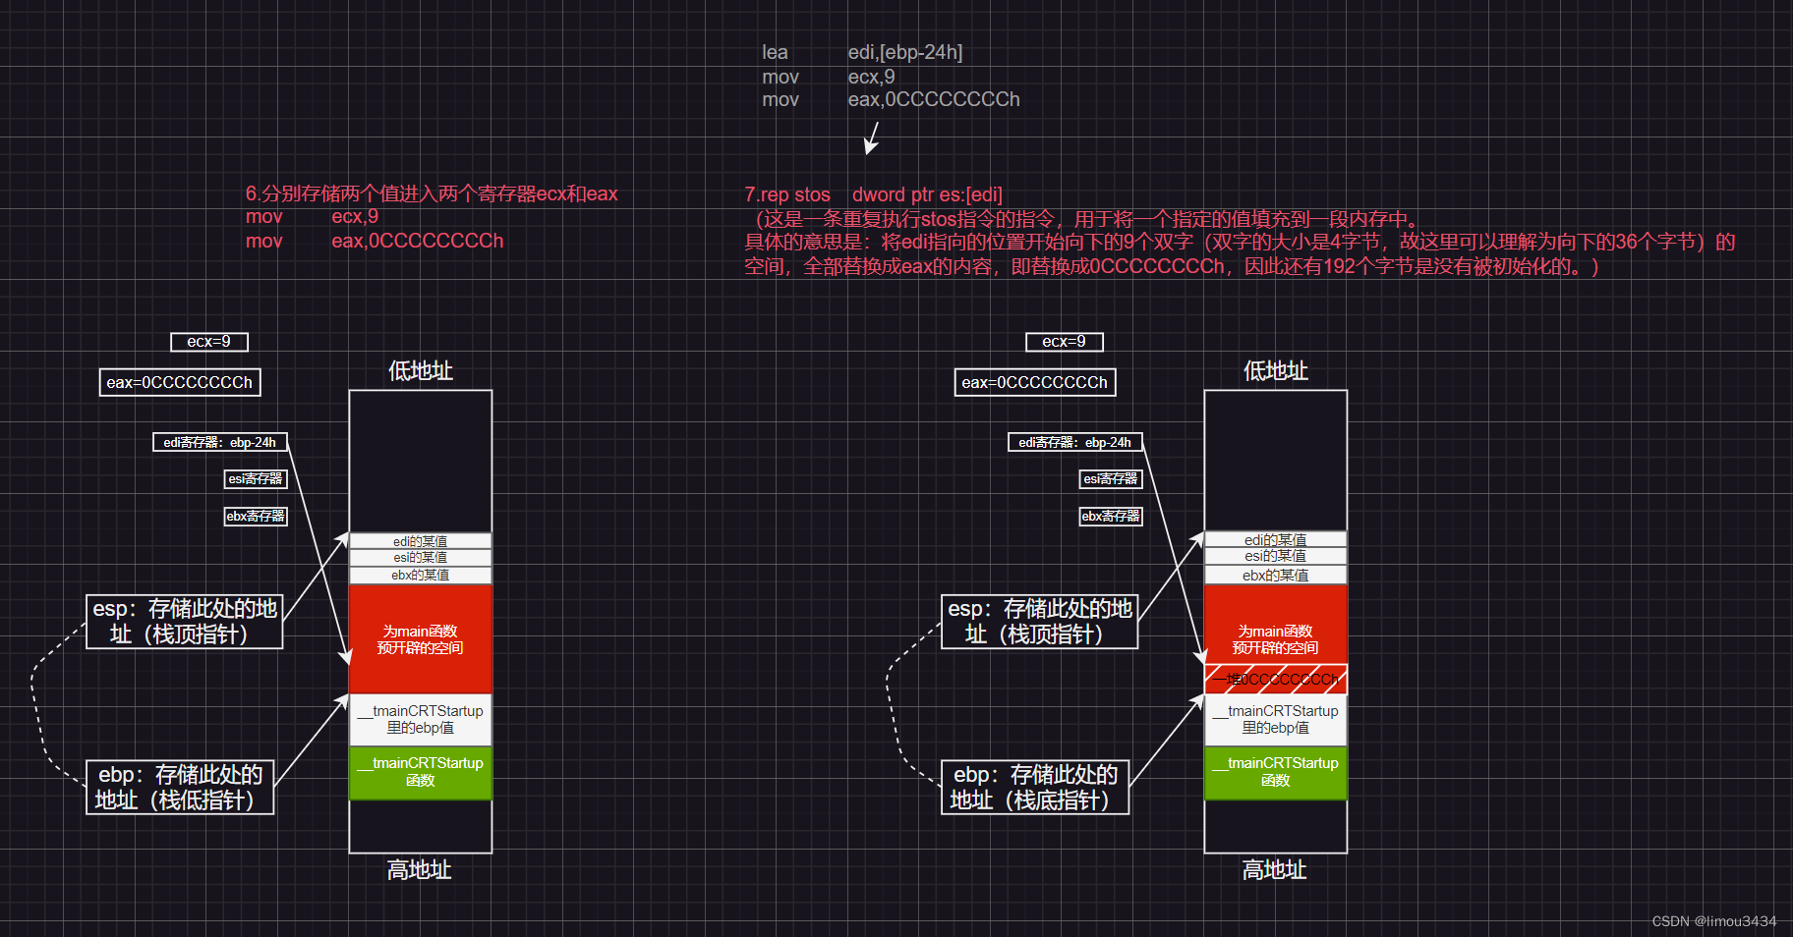The image size is (1793, 937).
Task: Select green '__tmainCRTStartup函数' block in step 7 diagram
Action: pyautogui.click(x=1276, y=772)
